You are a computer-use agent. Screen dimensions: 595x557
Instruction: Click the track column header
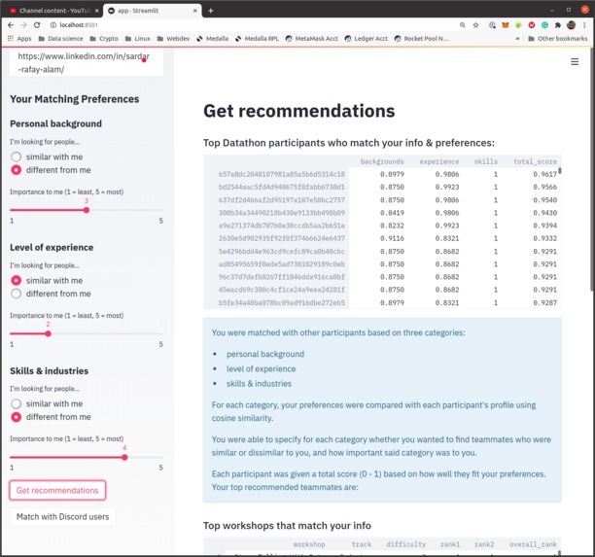tap(362, 544)
